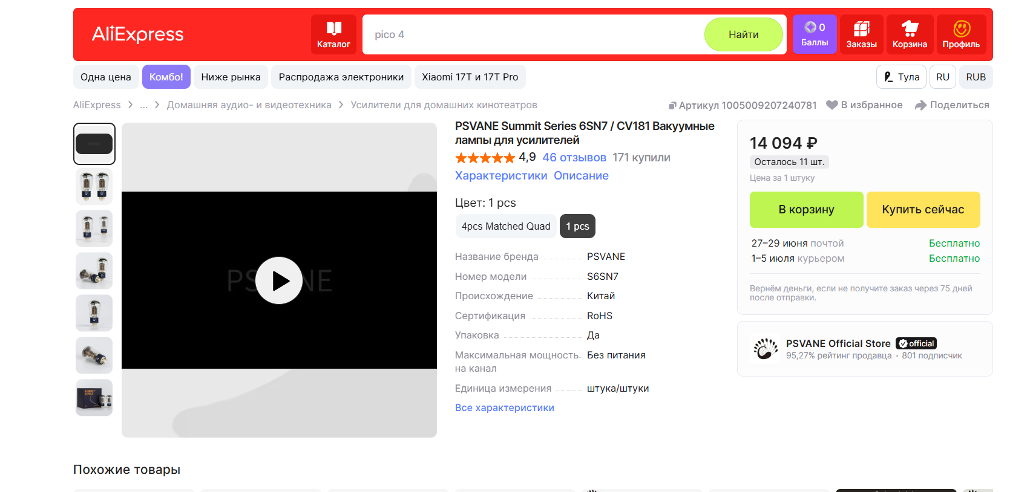Select the first video thumbnail
Screen dimensions: 1030x492
pyautogui.click(x=94, y=144)
